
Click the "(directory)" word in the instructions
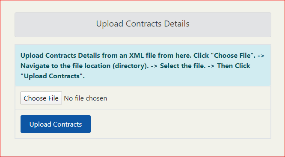[x=131, y=66]
